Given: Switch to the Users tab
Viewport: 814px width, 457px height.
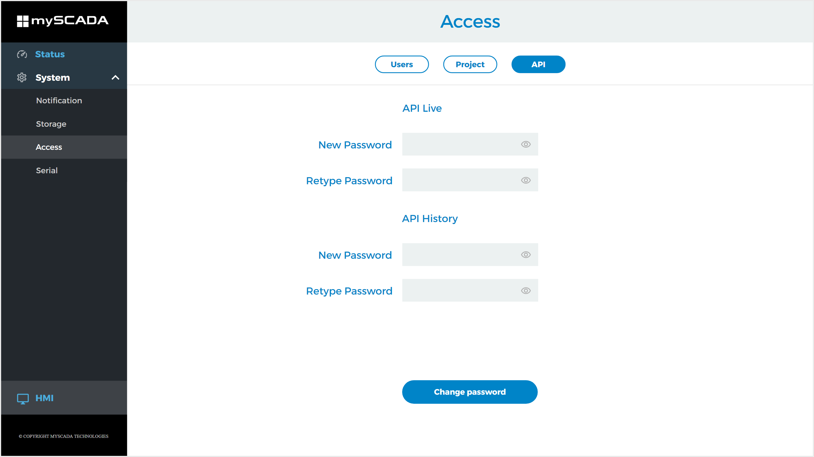Looking at the screenshot, I should (402, 64).
